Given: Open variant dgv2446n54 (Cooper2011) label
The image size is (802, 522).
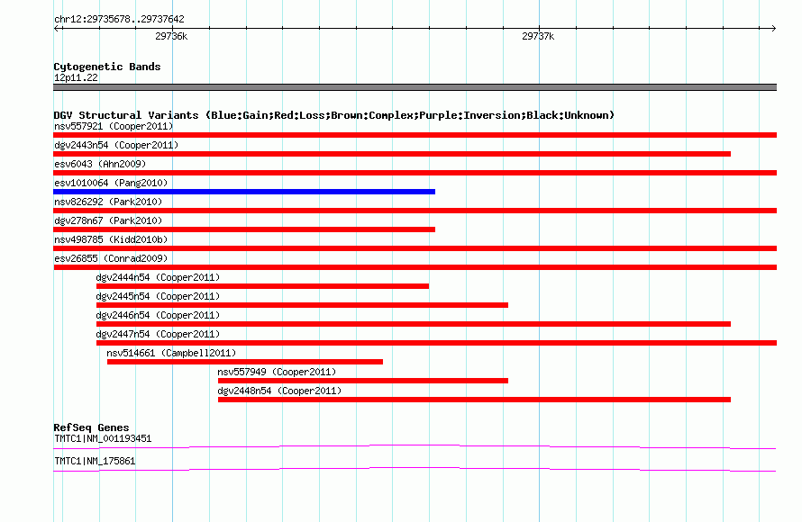Looking at the screenshot, I should point(158,315).
